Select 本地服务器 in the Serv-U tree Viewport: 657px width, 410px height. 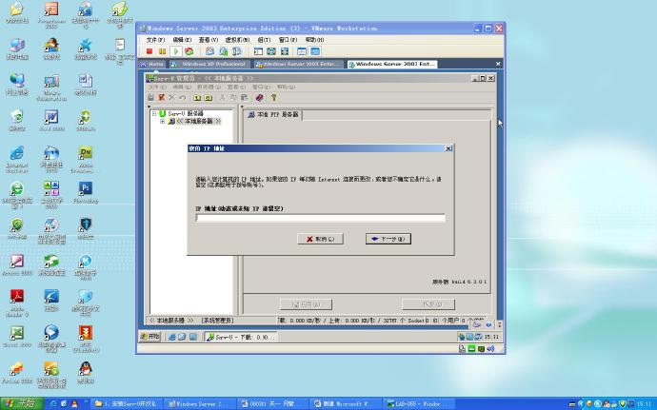(x=199, y=122)
